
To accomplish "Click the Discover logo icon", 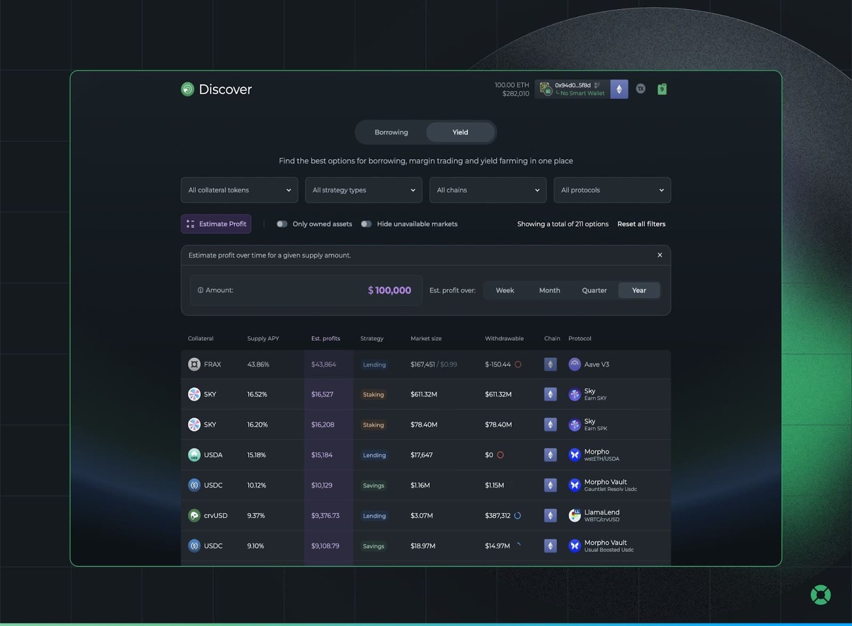I will 187,89.
